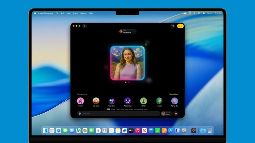Open the View menu

(x=69, y=13)
